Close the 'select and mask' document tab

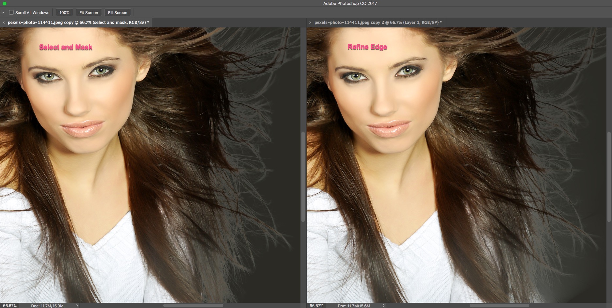coord(4,23)
